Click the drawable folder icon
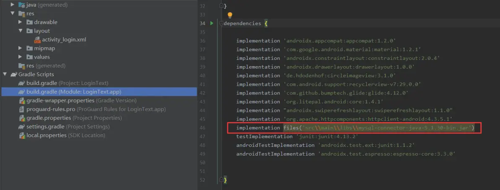Image resolution: width=500 pixels, height=190 pixels. coord(29,22)
